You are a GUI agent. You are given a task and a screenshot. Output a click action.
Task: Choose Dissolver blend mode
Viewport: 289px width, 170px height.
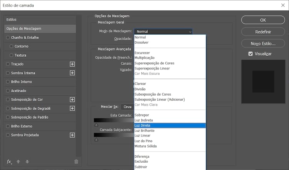coord(170,42)
